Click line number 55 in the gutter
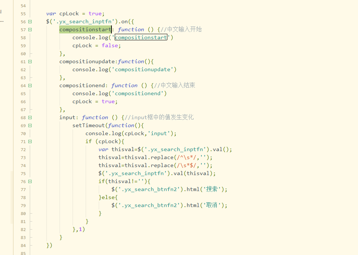 (23, 14)
